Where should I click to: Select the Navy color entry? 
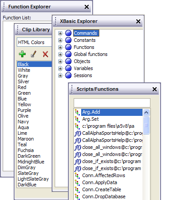click(x=23, y=122)
